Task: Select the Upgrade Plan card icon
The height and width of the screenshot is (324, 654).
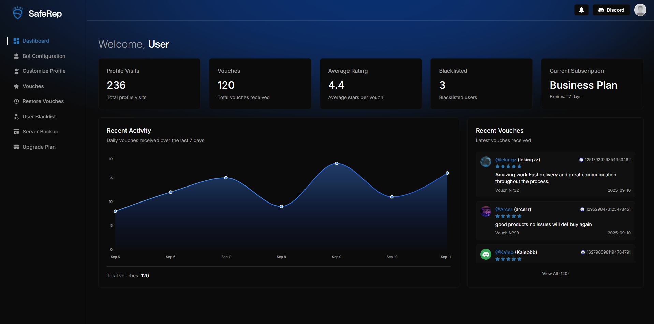Action: (x=16, y=147)
